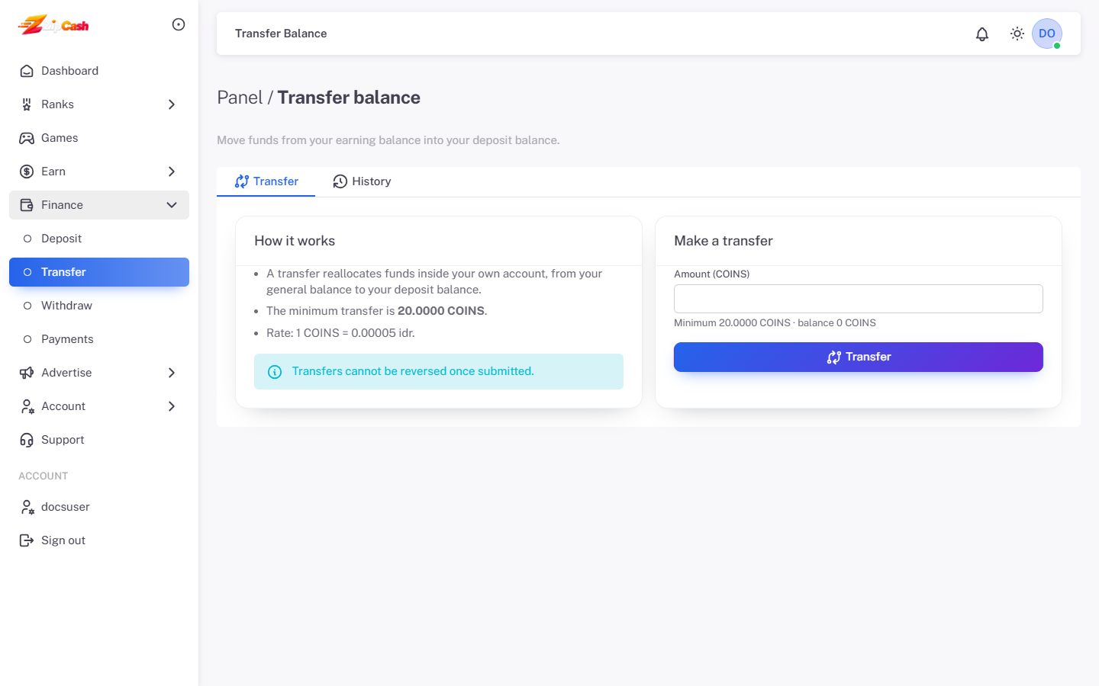Screen dimensions: 1099x686
Task: Open notifications bell icon
Action: 982,34
